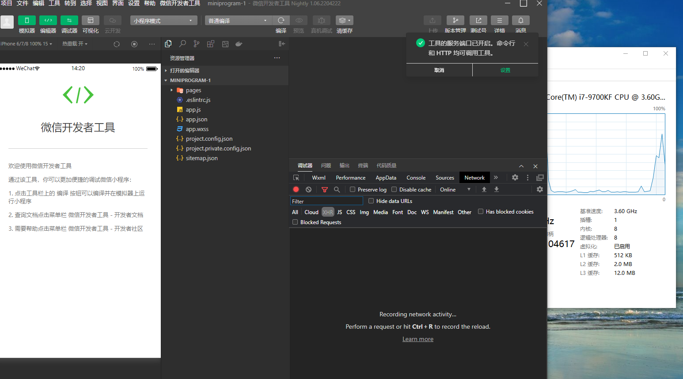The image size is (683, 379).
Task: Switch to the Console tab
Action: pyautogui.click(x=416, y=178)
